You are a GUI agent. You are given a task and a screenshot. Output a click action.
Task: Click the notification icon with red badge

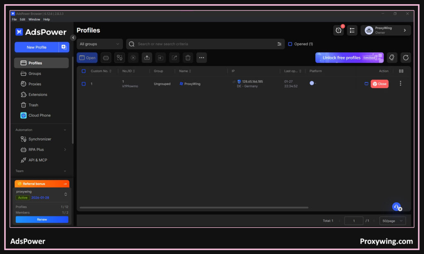[x=338, y=30]
